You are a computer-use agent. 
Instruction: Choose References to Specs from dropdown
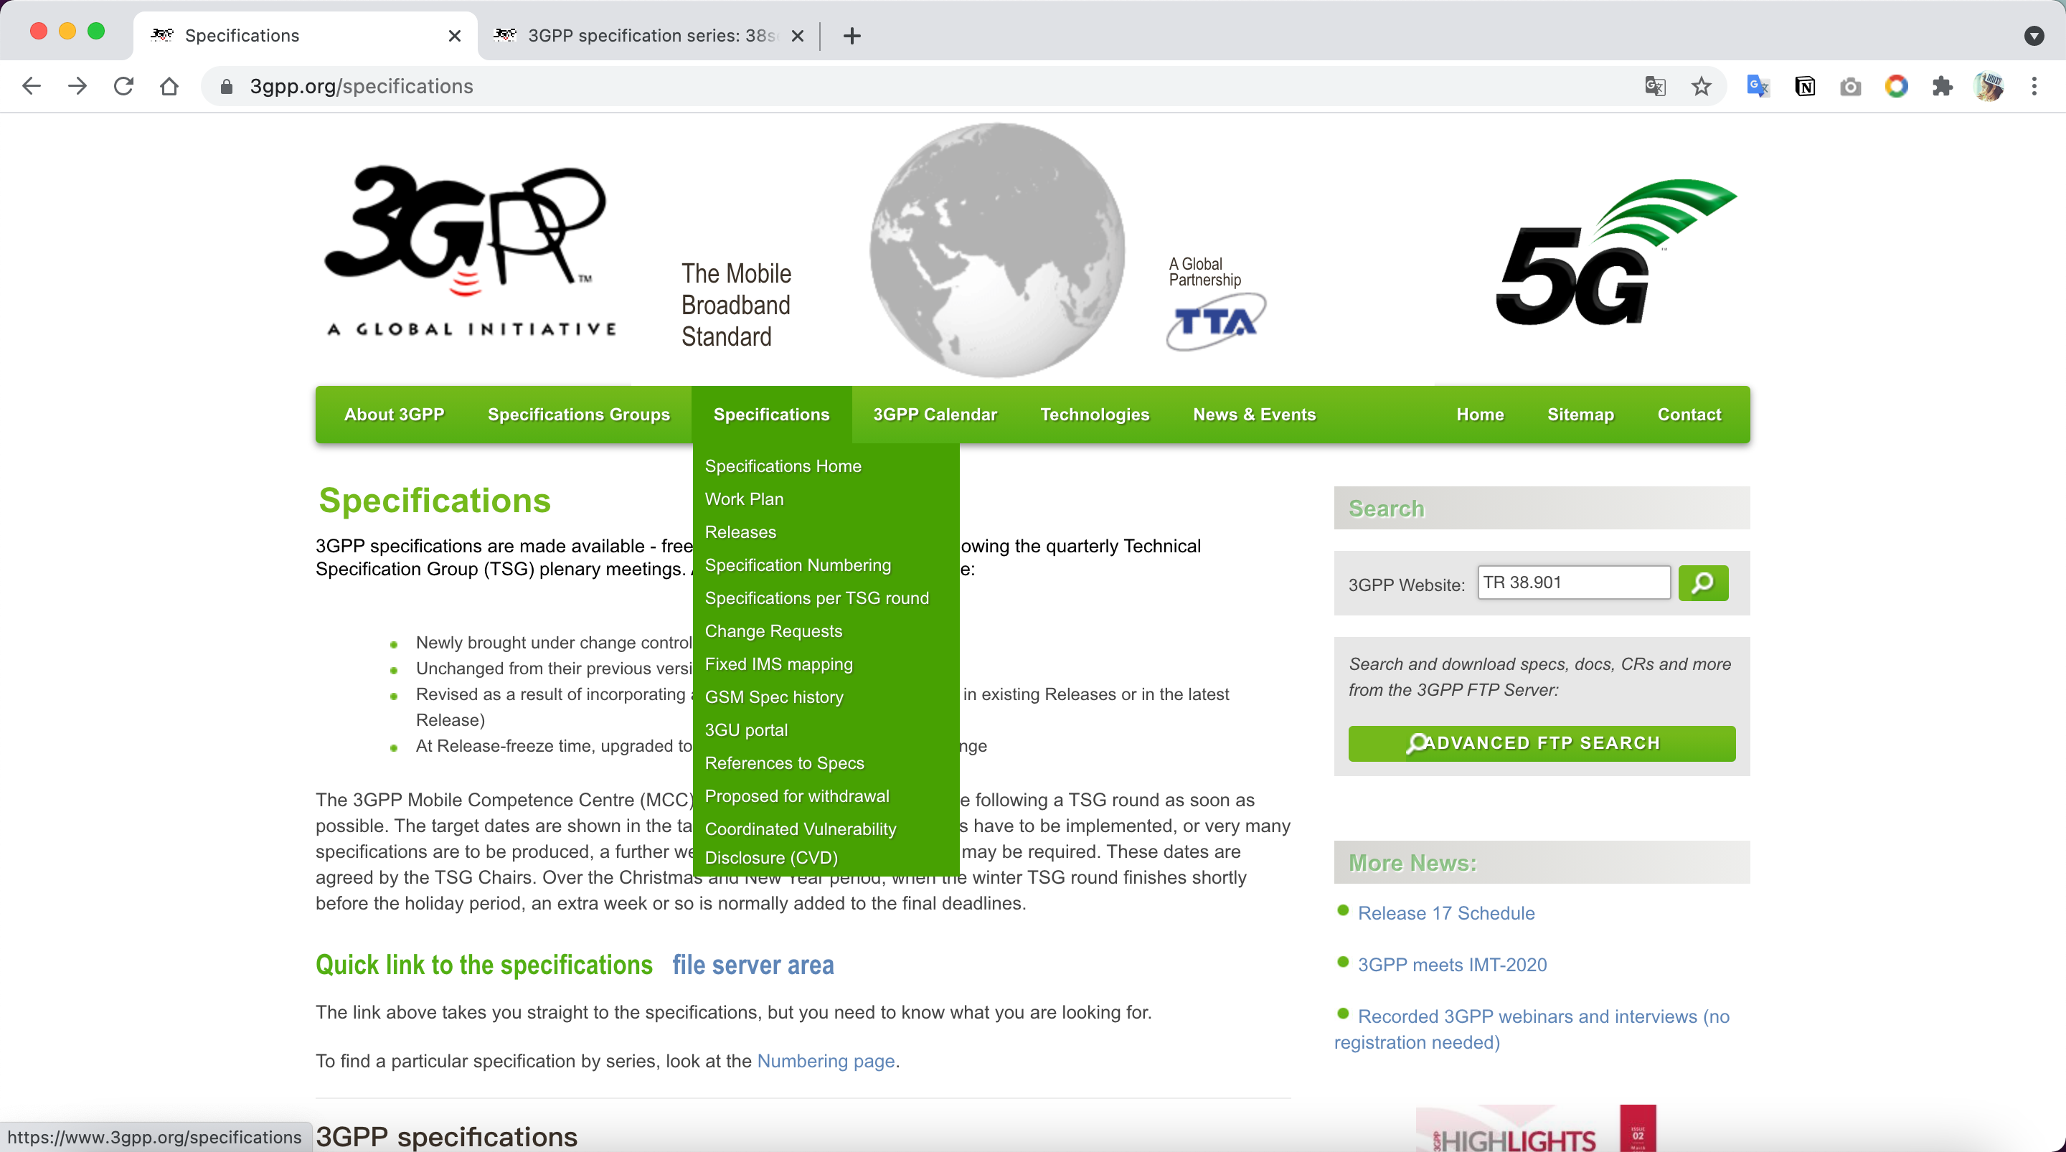point(783,762)
